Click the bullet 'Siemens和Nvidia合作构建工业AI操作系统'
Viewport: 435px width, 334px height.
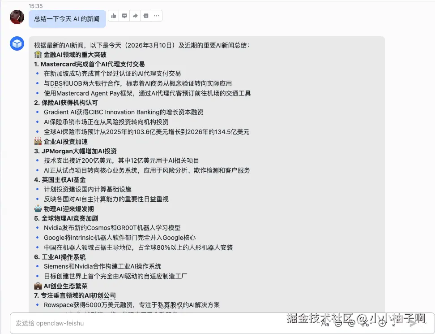[x=102, y=266]
